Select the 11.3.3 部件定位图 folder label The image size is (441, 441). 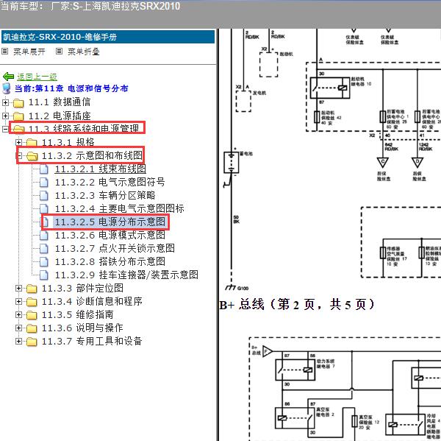point(82,288)
